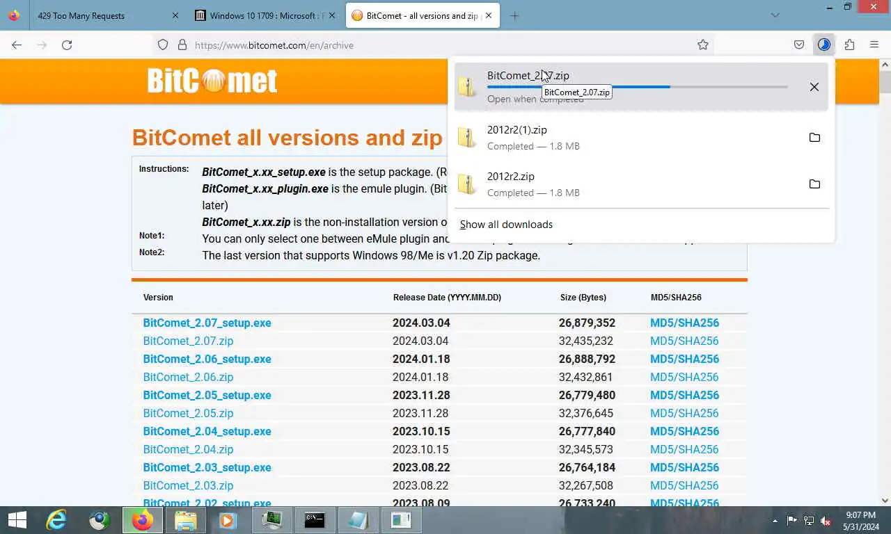Click the BitComet logo in header

[x=212, y=81]
